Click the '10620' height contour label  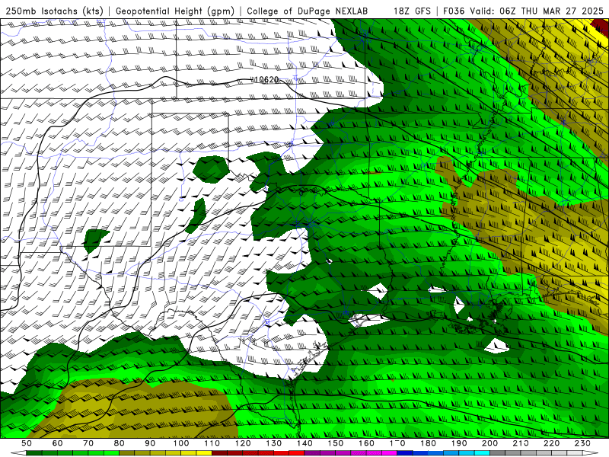[267, 80]
